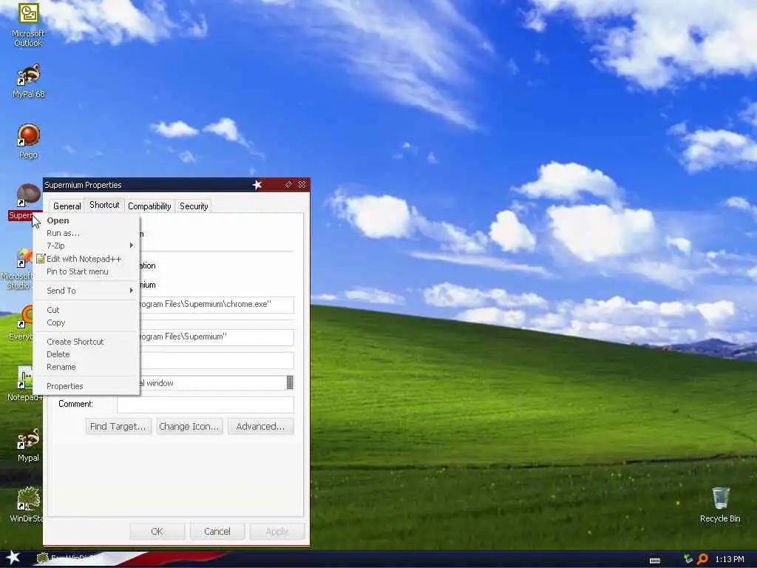Choose Delete from the context menu
757x568 pixels.
(86, 354)
